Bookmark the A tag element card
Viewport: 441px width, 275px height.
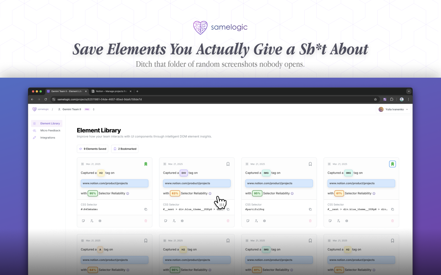146,241
